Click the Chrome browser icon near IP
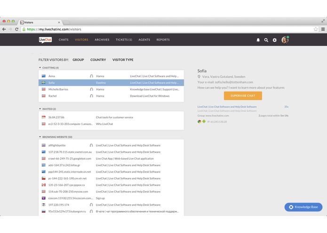This screenshot has height=233, width=327. pyautogui.click(x=199, y=122)
